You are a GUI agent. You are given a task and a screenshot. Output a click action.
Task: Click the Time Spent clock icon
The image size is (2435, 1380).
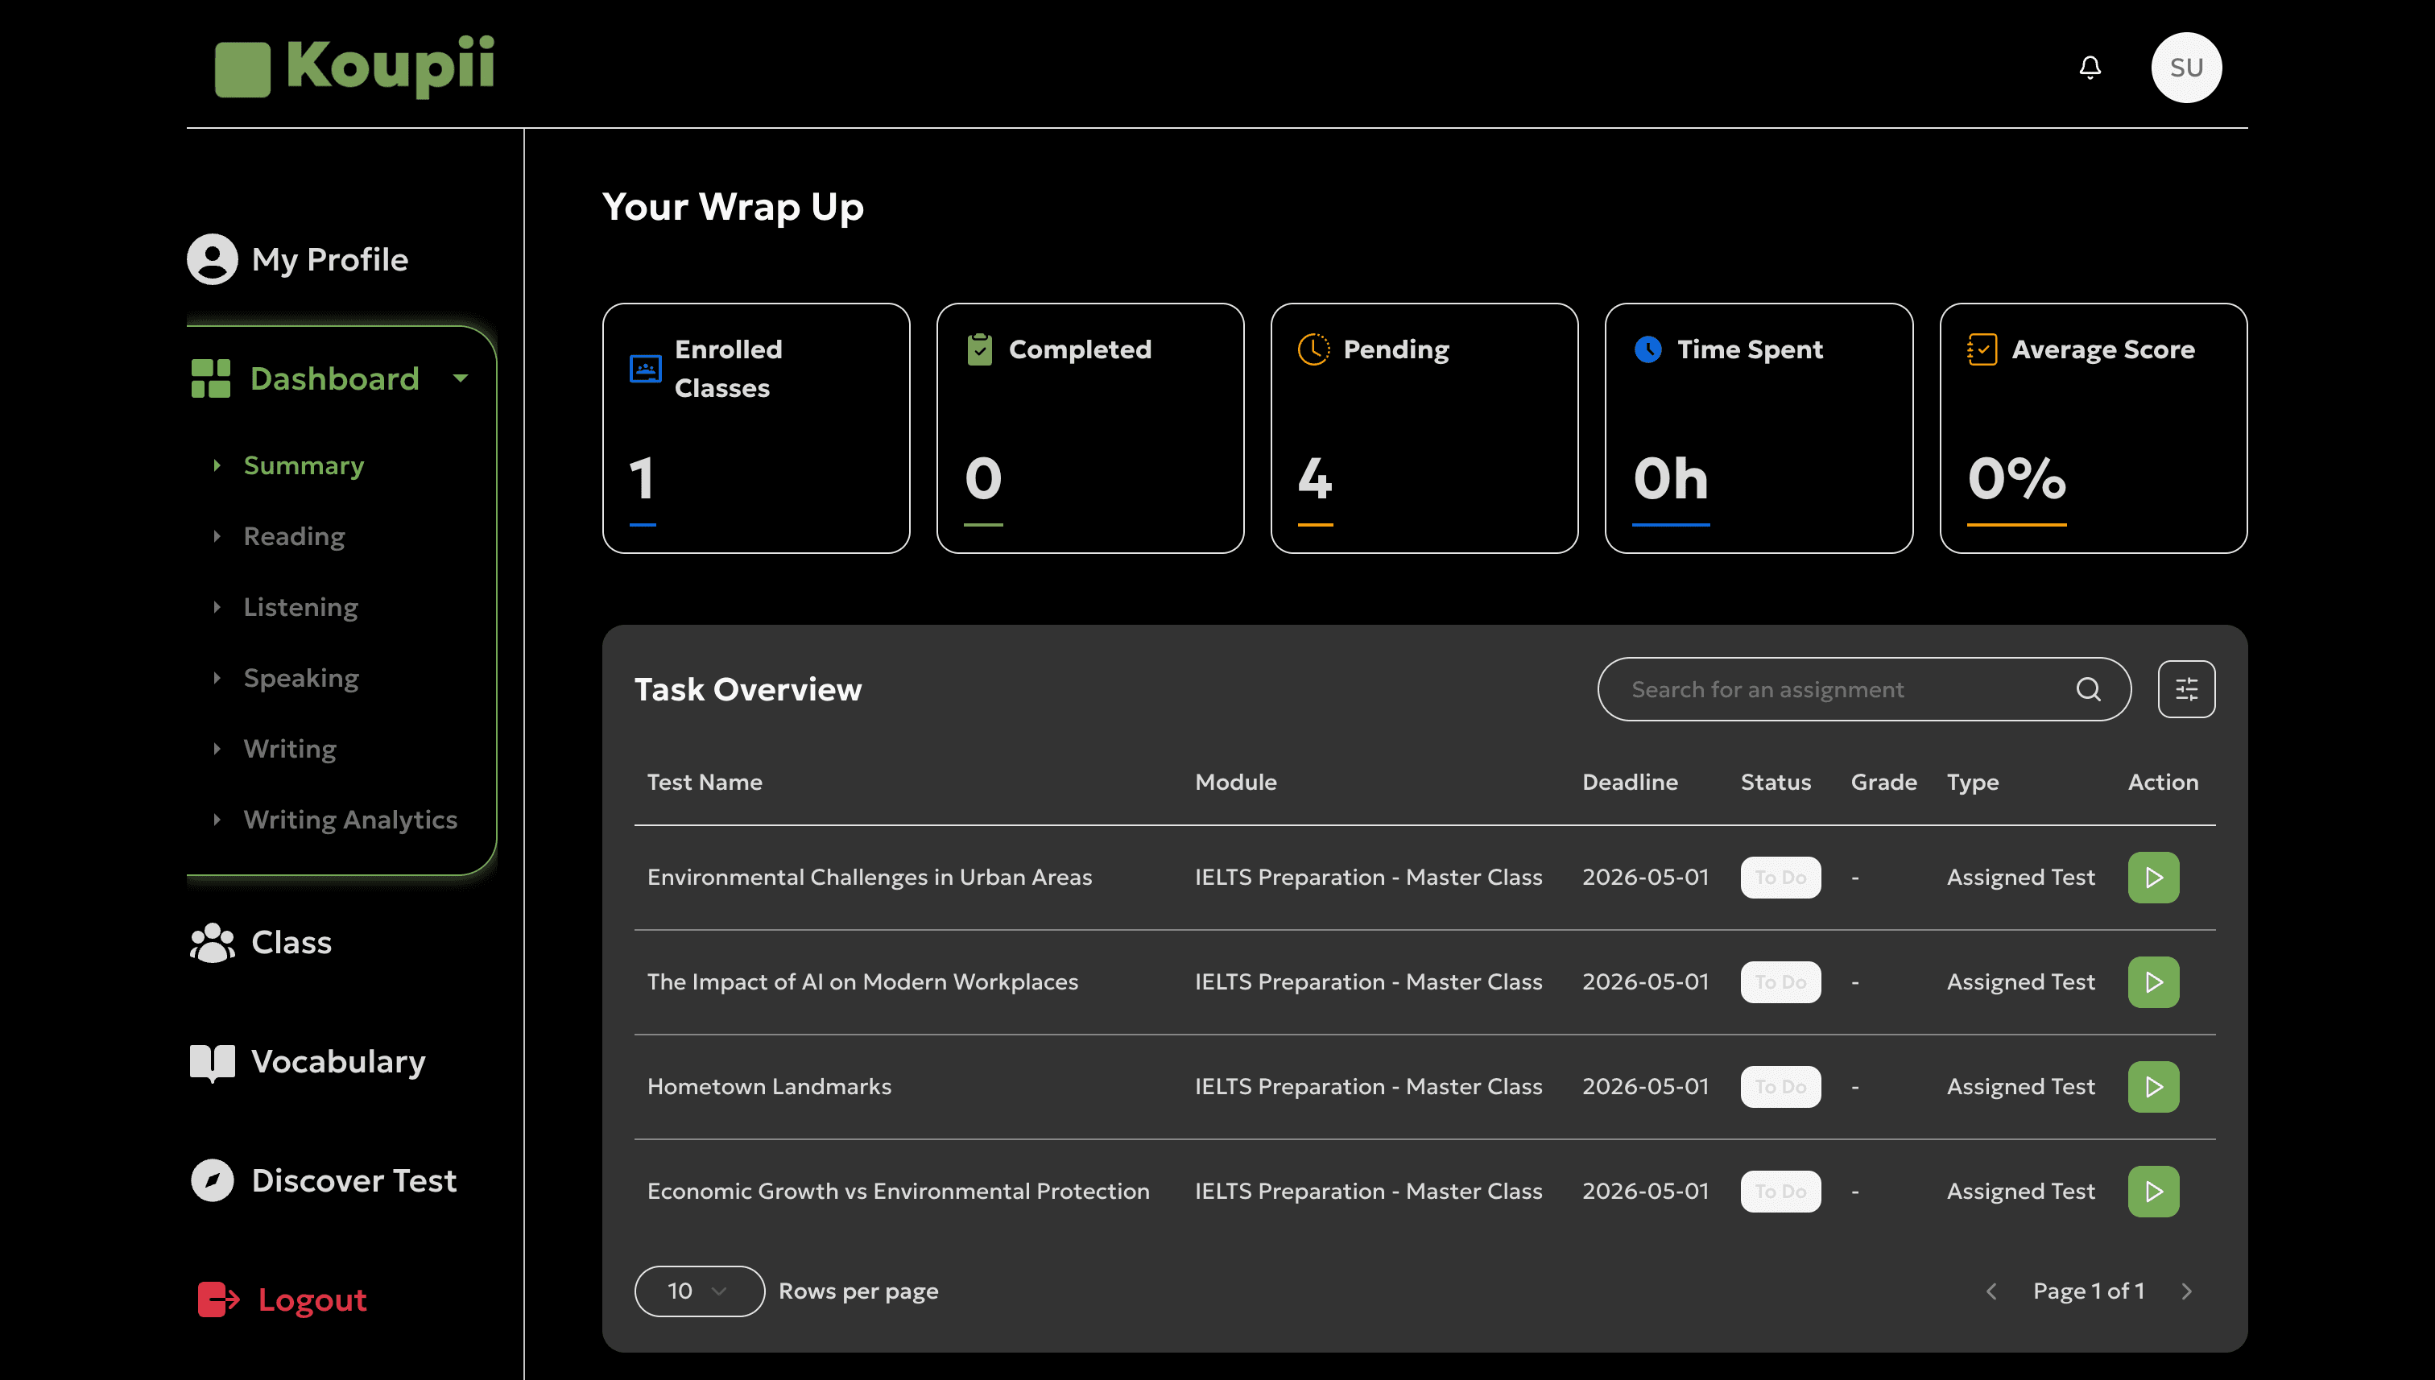1647,349
